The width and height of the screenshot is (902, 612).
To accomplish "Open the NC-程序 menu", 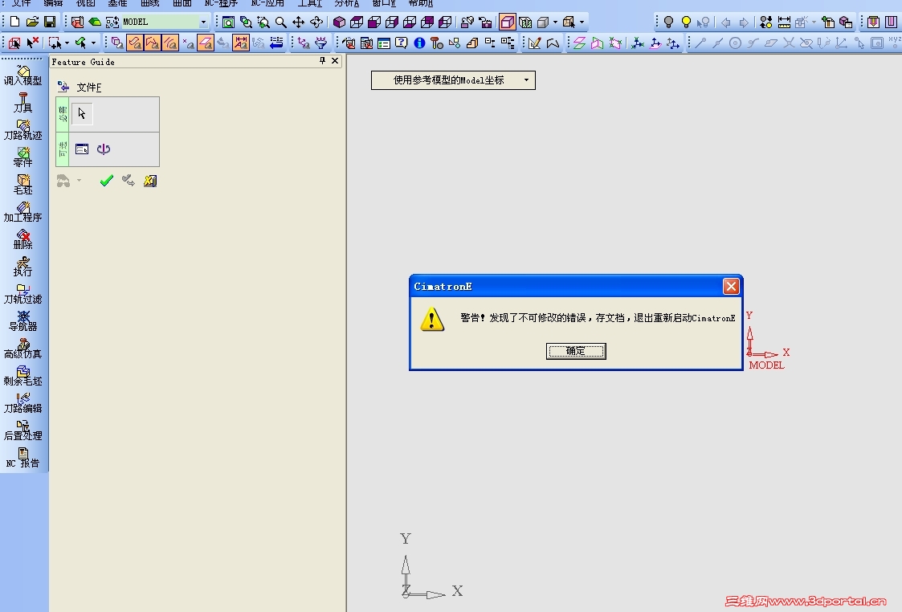I will point(221,3).
